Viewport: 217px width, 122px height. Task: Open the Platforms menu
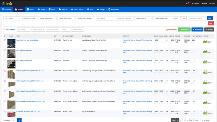pos(63,9)
